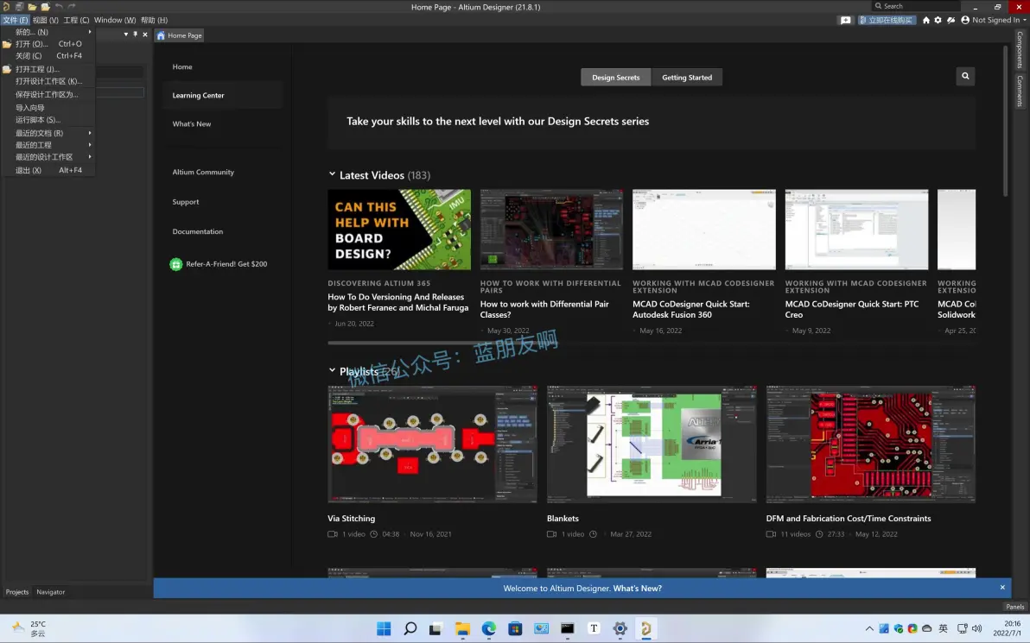Click the title bar Search field
Viewport: 1030px width, 643px height.
(916, 6)
